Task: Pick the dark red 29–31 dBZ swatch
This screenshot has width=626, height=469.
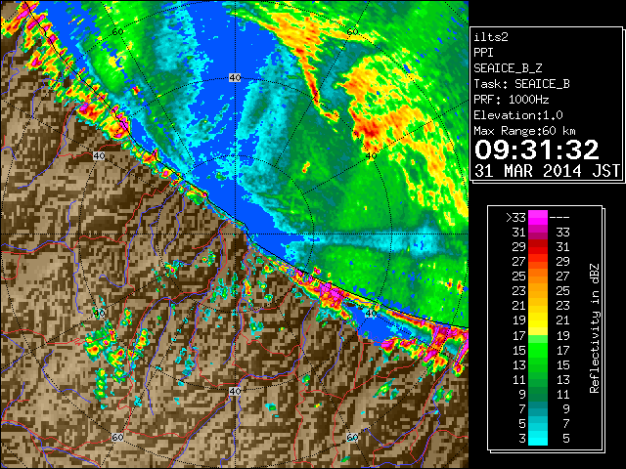Action: coord(538,247)
